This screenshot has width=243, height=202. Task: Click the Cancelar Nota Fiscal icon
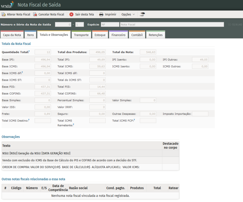(35, 14)
